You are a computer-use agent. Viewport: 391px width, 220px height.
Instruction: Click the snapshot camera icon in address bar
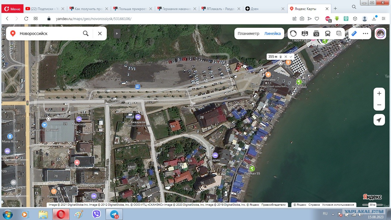(302, 19)
